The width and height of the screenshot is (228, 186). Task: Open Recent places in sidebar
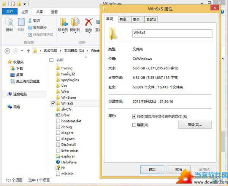pyautogui.click(x=25, y=81)
